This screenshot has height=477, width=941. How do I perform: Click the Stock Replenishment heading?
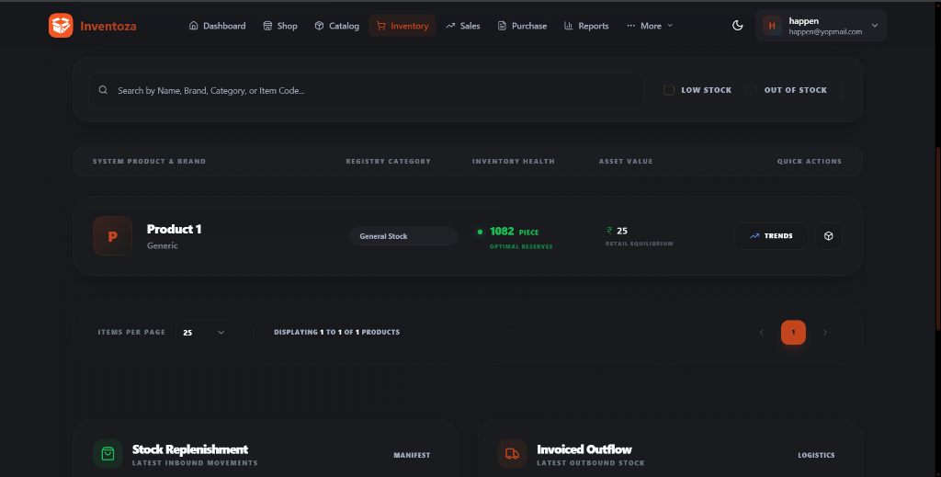pyautogui.click(x=190, y=449)
